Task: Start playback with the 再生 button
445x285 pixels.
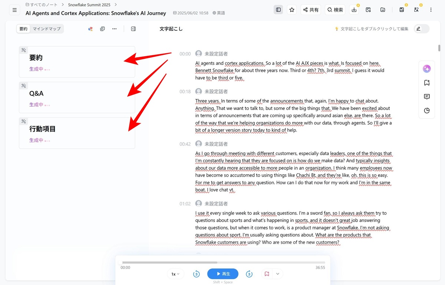Action: tap(223, 274)
